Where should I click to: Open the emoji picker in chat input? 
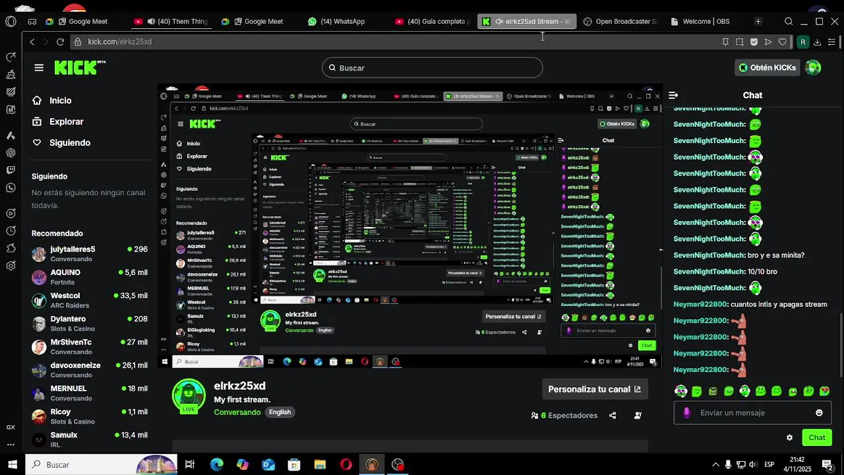[819, 412]
